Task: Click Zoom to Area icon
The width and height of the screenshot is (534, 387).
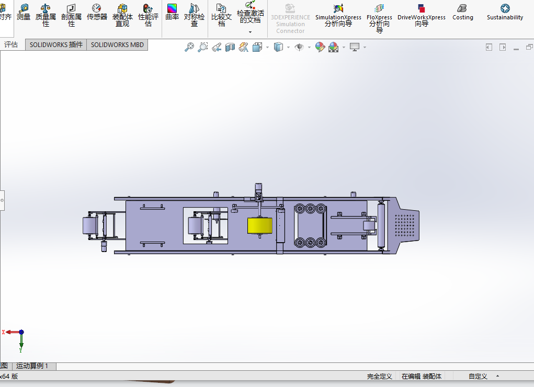Action: (x=202, y=47)
